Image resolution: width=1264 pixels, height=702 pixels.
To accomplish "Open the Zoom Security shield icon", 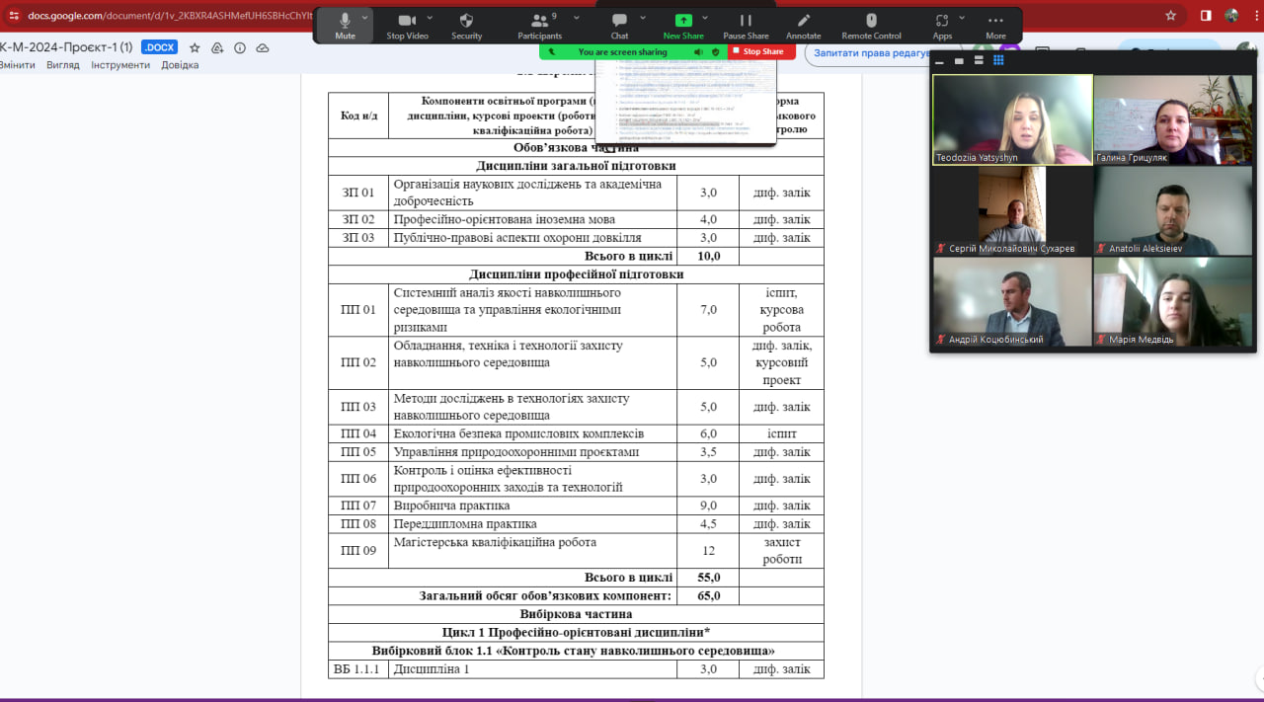I will coord(467,24).
